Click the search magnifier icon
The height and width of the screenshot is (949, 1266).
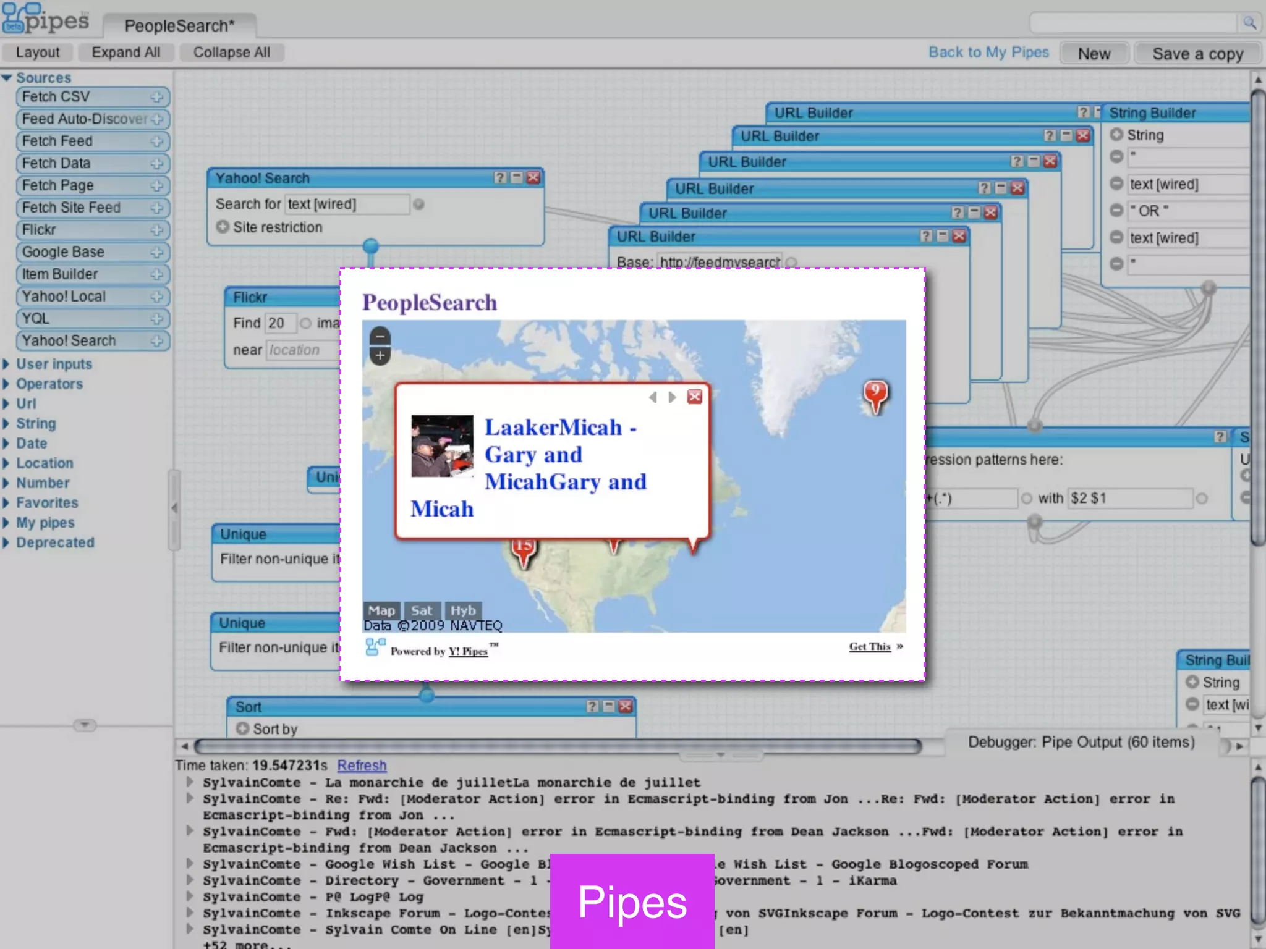[x=1249, y=23]
